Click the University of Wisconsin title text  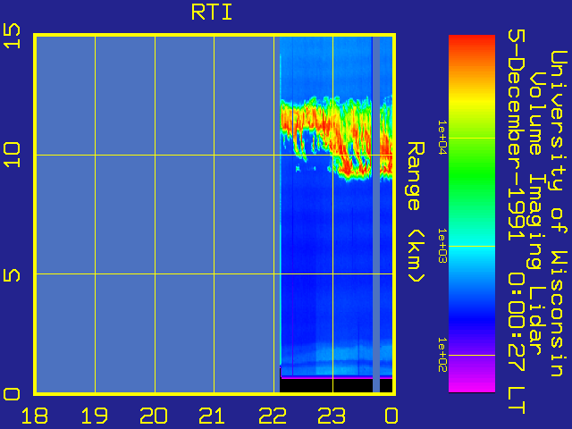pos(559,214)
